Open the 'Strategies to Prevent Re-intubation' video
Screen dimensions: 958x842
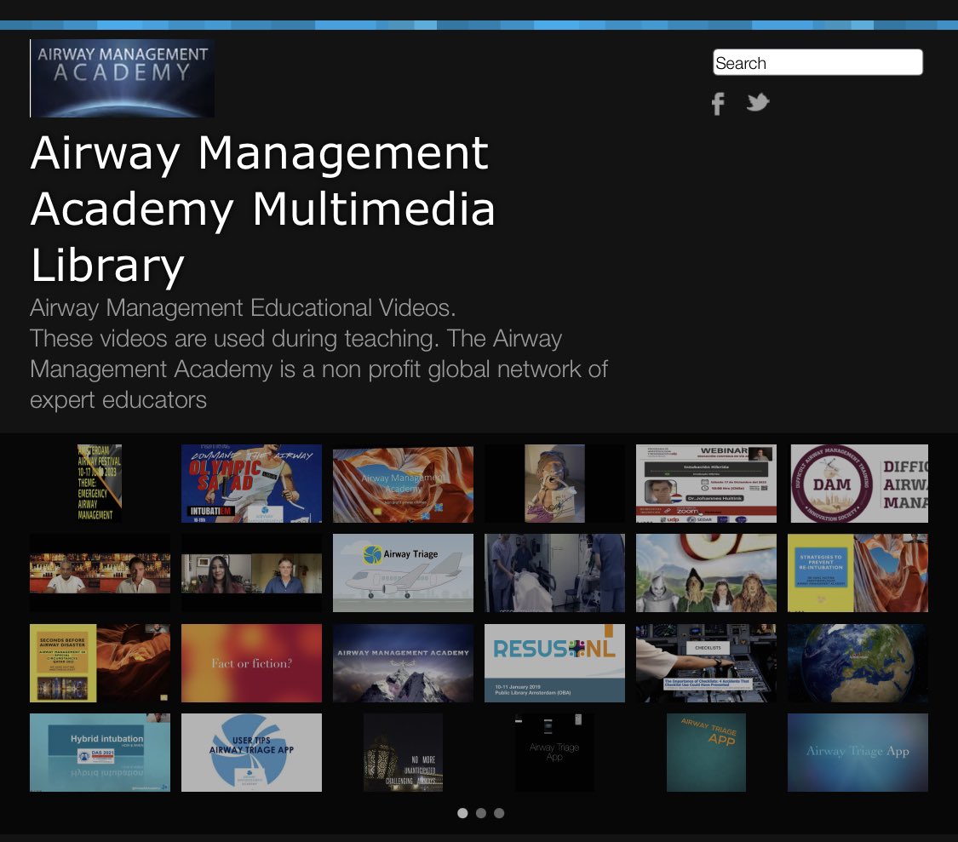click(858, 572)
